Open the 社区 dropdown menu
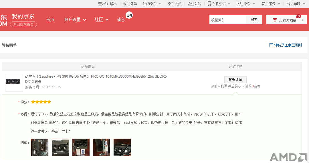The image size is (309, 163). (x=101, y=19)
